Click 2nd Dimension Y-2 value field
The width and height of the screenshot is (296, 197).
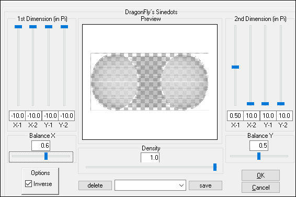coord(284,116)
